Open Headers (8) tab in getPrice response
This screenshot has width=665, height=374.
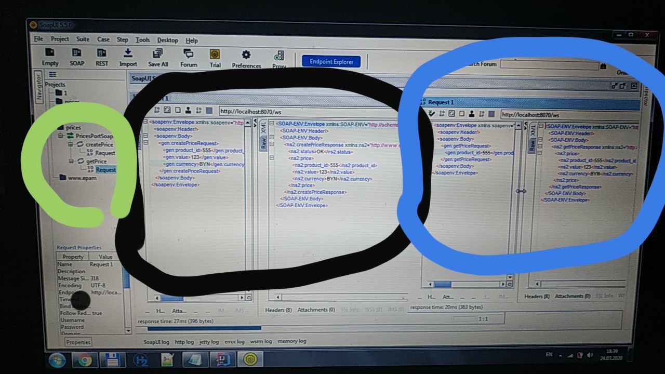[x=537, y=296]
